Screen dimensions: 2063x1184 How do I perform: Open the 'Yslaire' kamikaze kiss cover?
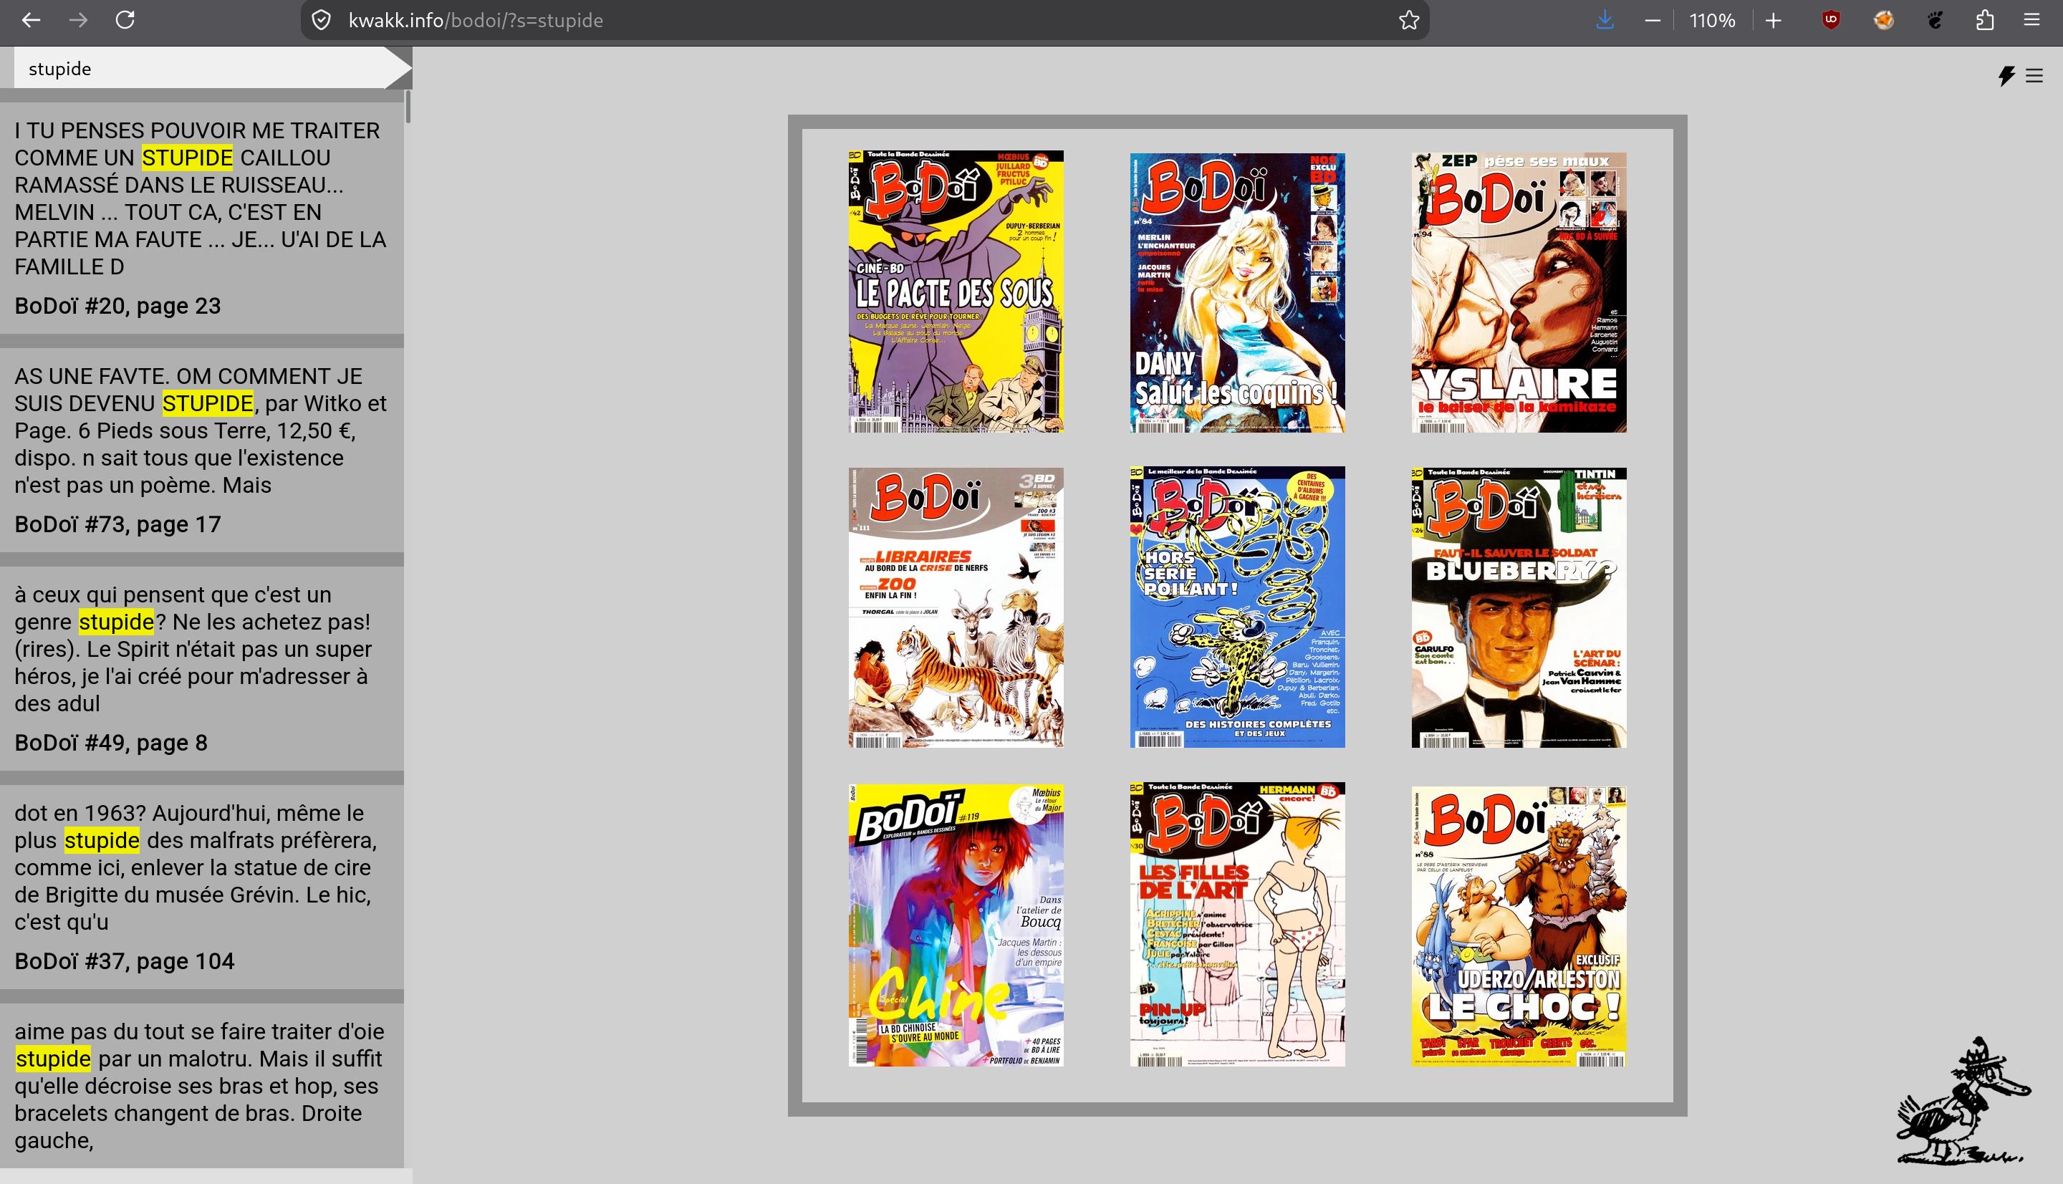pos(1519,293)
